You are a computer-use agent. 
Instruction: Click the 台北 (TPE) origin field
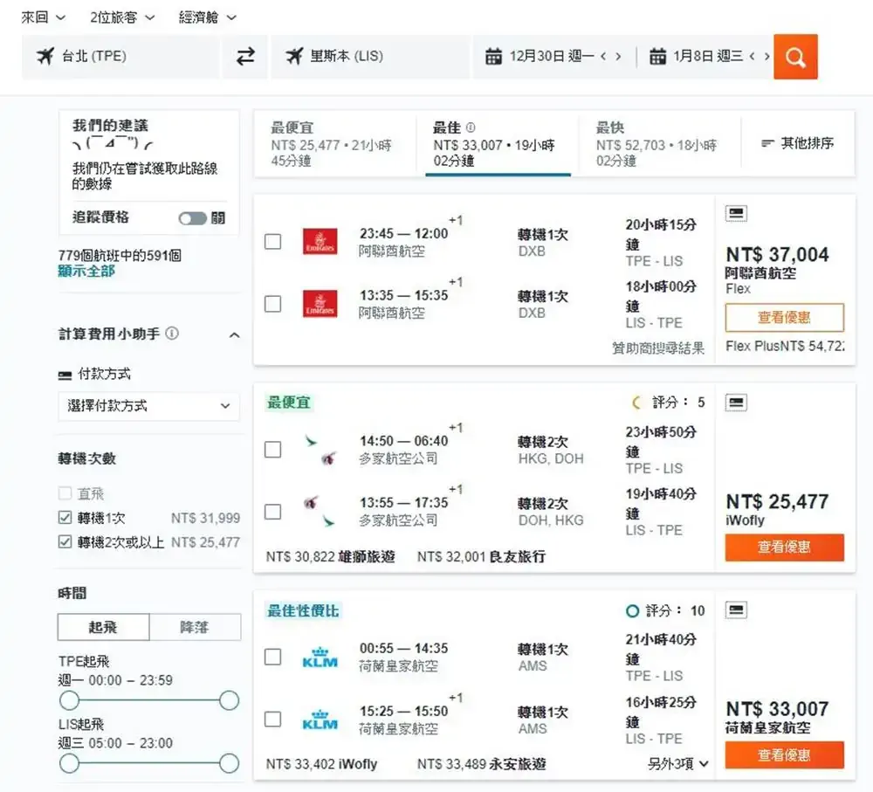pos(120,56)
